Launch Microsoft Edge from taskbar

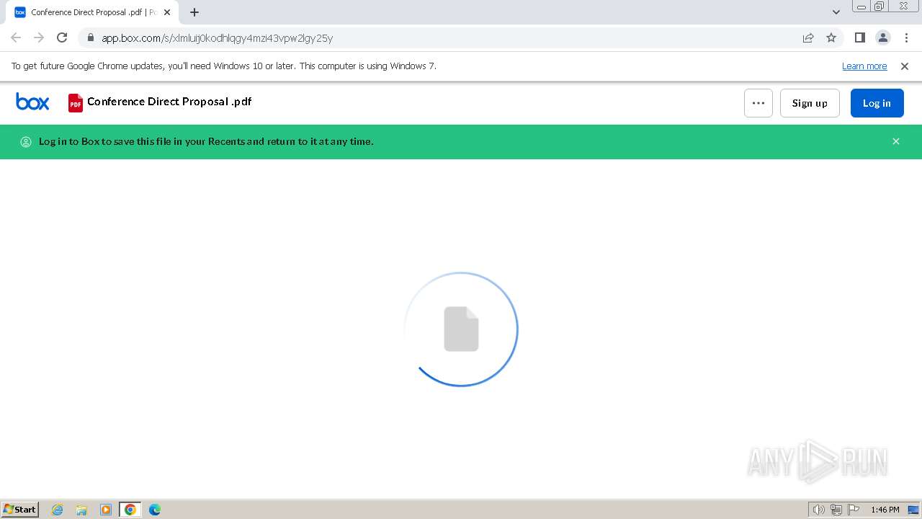pyautogui.click(x=155, y=510)
